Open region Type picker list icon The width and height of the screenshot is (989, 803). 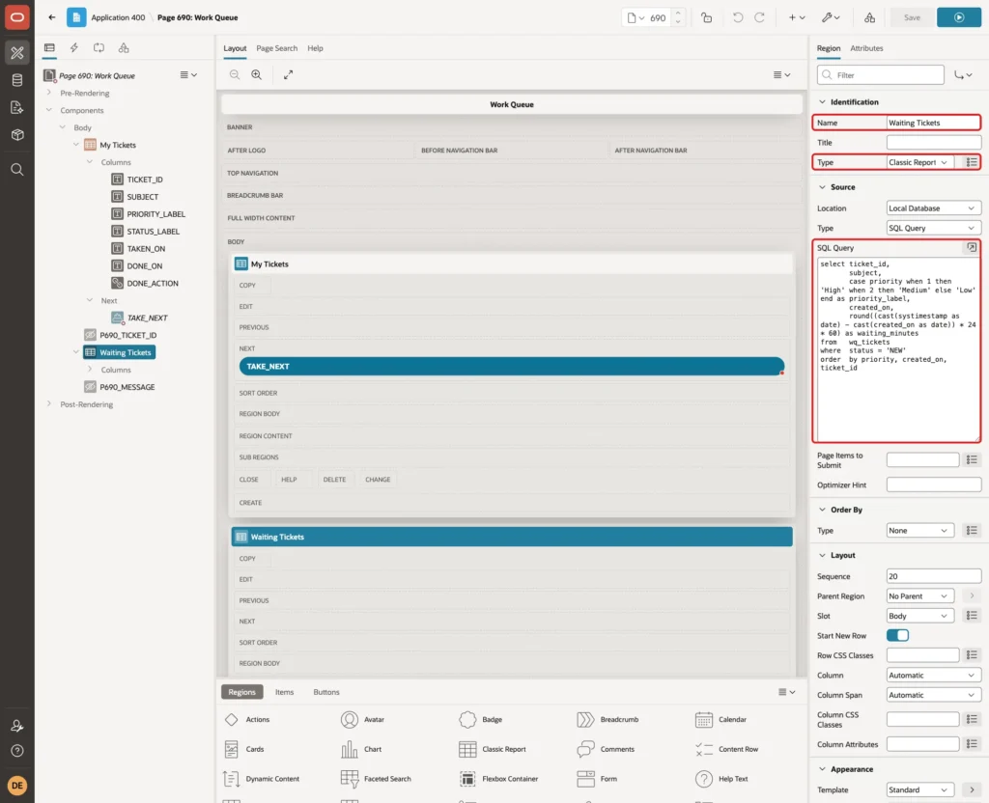[x=972, y=162]
